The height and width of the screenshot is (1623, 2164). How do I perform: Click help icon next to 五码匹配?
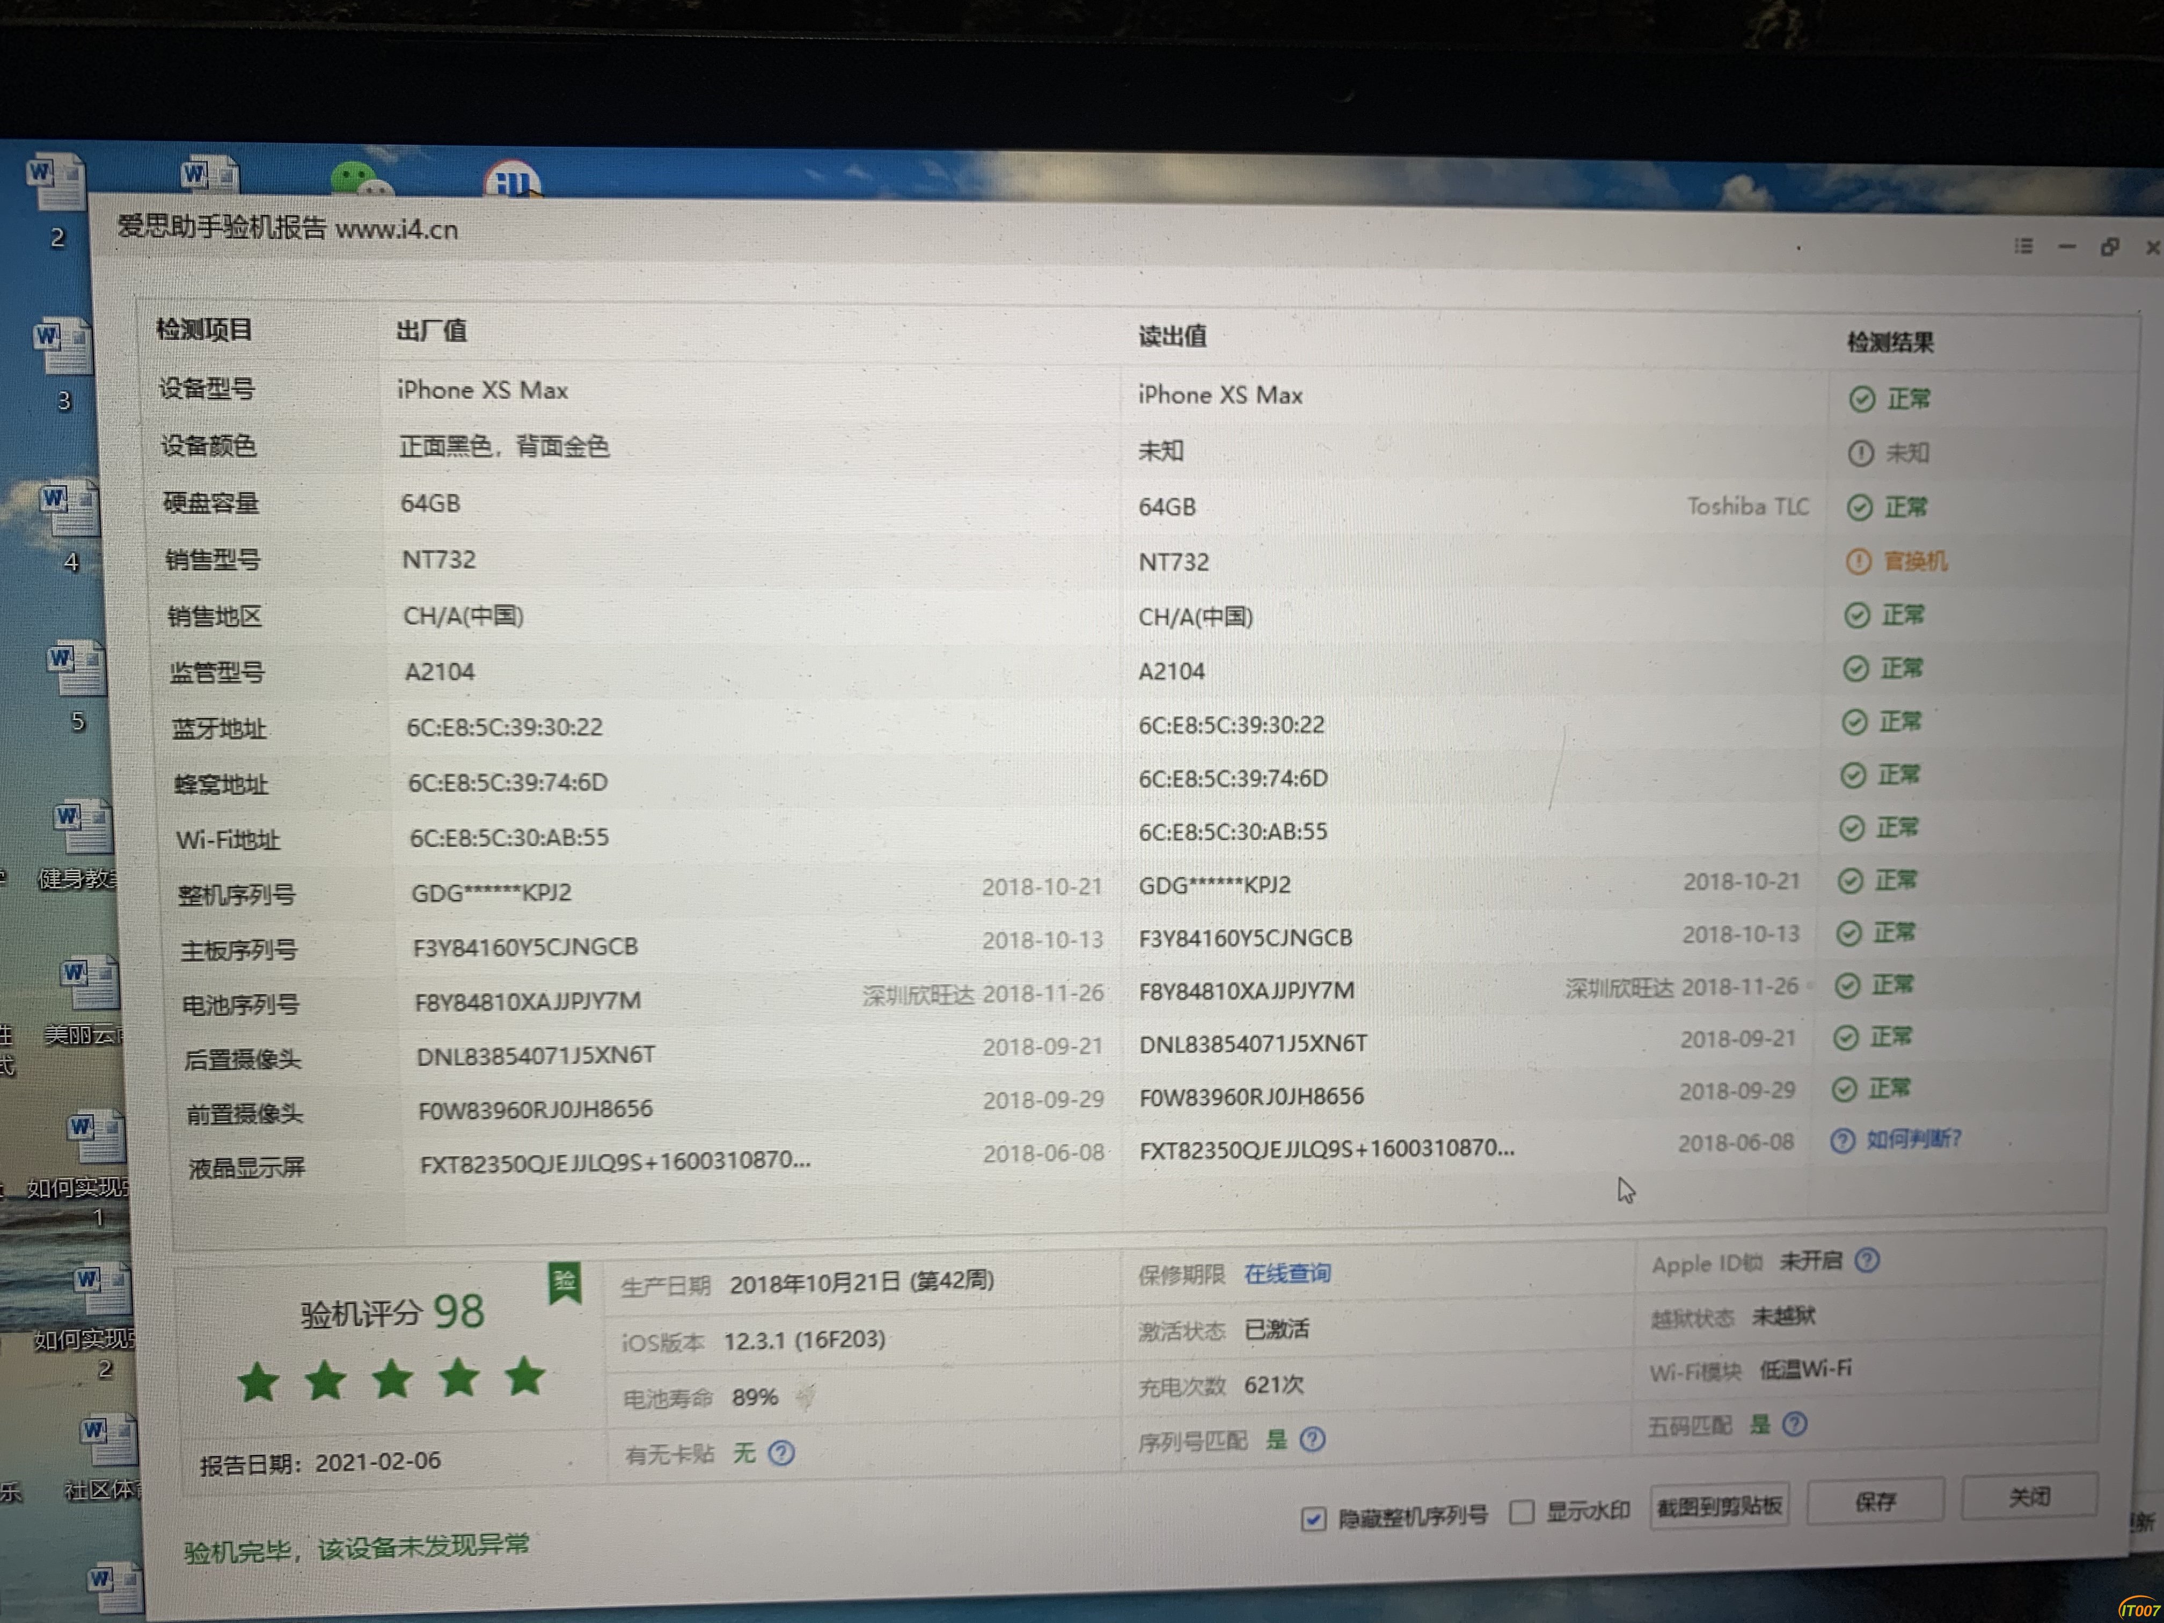pos(1794,1424)
